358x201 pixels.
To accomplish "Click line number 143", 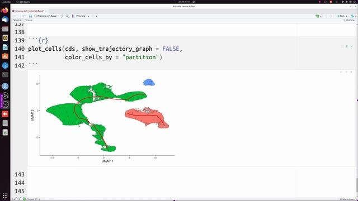I will (20, 174).
